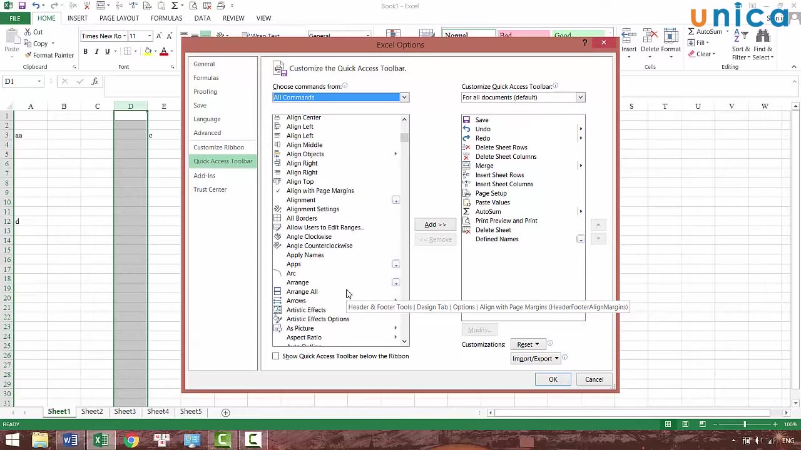Click the Insert Function fx icon
Image resolution: width=801 pixels, height=450 pixels.
click(x=94, y=81)
